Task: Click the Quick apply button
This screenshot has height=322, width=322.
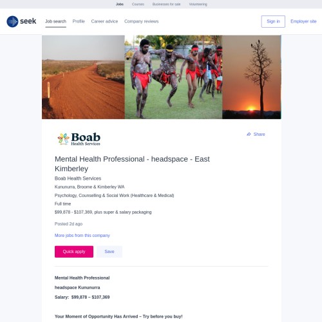Action: (x=74, y=252)
